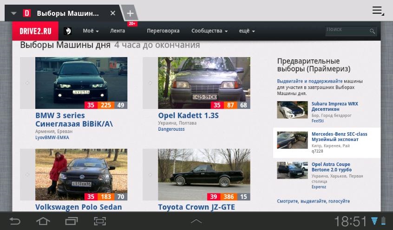Open a new browser tab

tap(130, 13)
